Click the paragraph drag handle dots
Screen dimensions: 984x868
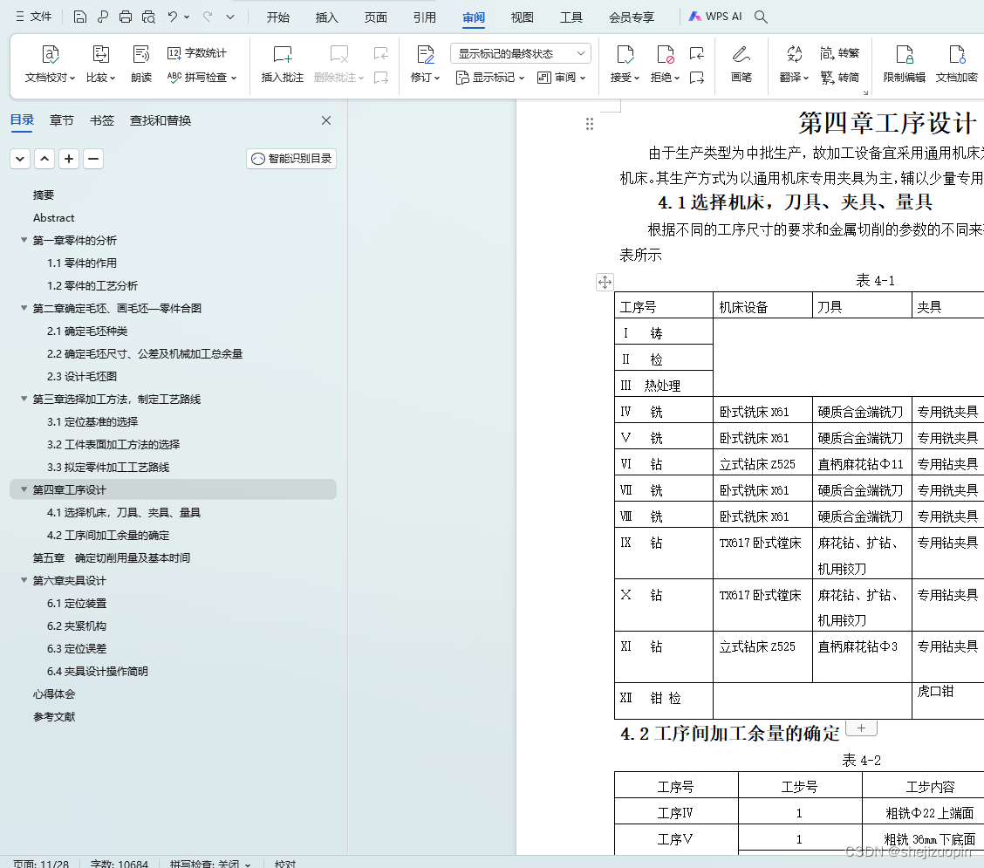click(x=590, y=124)
